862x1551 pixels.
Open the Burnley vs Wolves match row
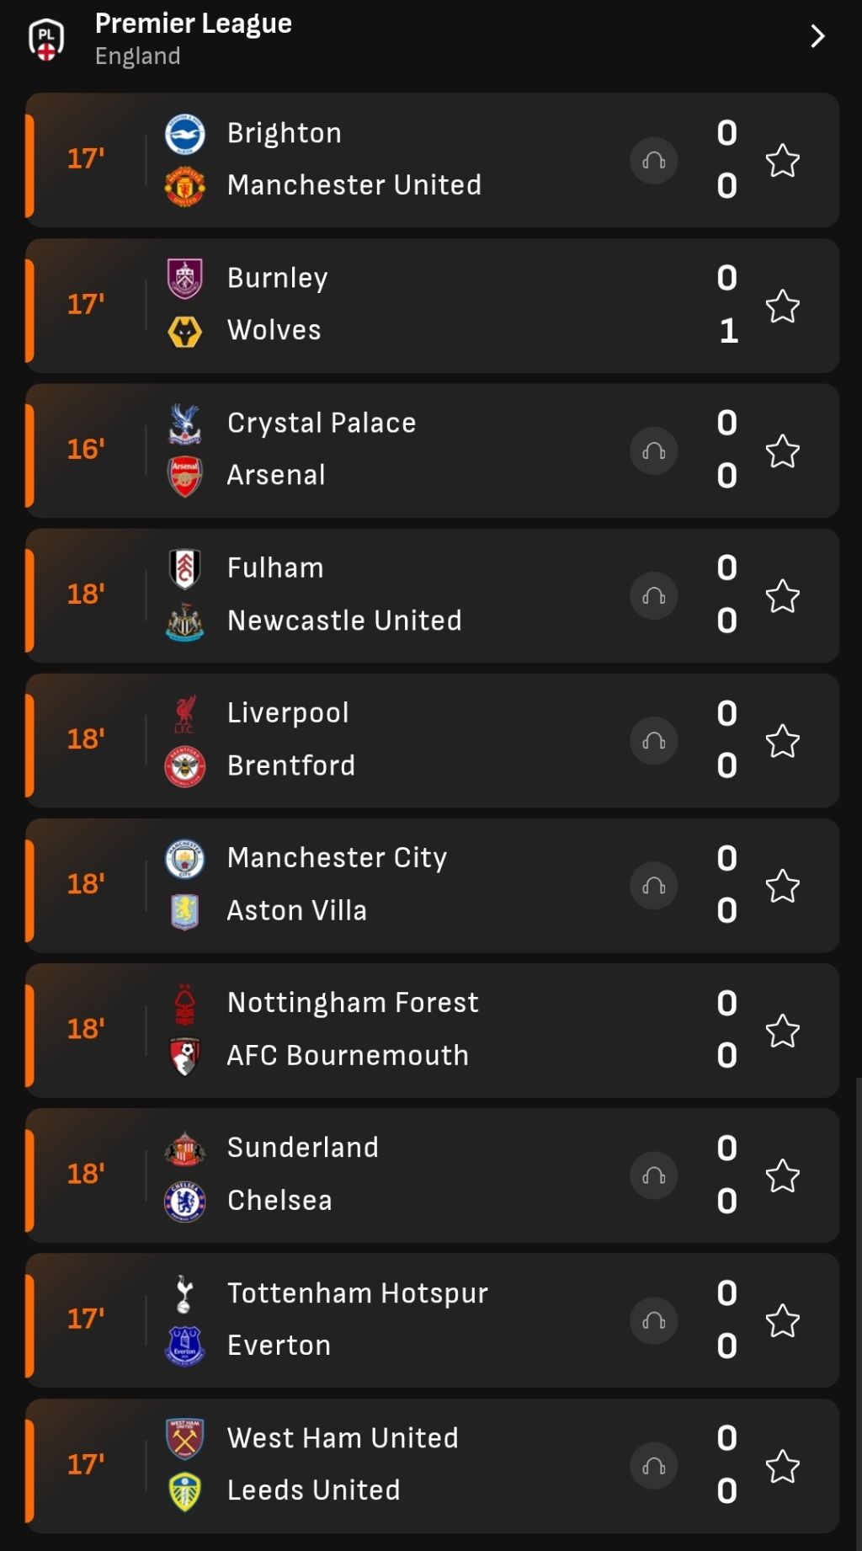pyautogui.click(x=432, y=306)
